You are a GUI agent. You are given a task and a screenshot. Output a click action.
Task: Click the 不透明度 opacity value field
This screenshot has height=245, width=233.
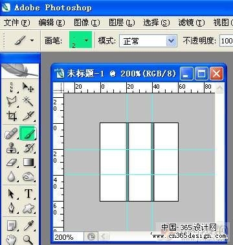(227, 41)
